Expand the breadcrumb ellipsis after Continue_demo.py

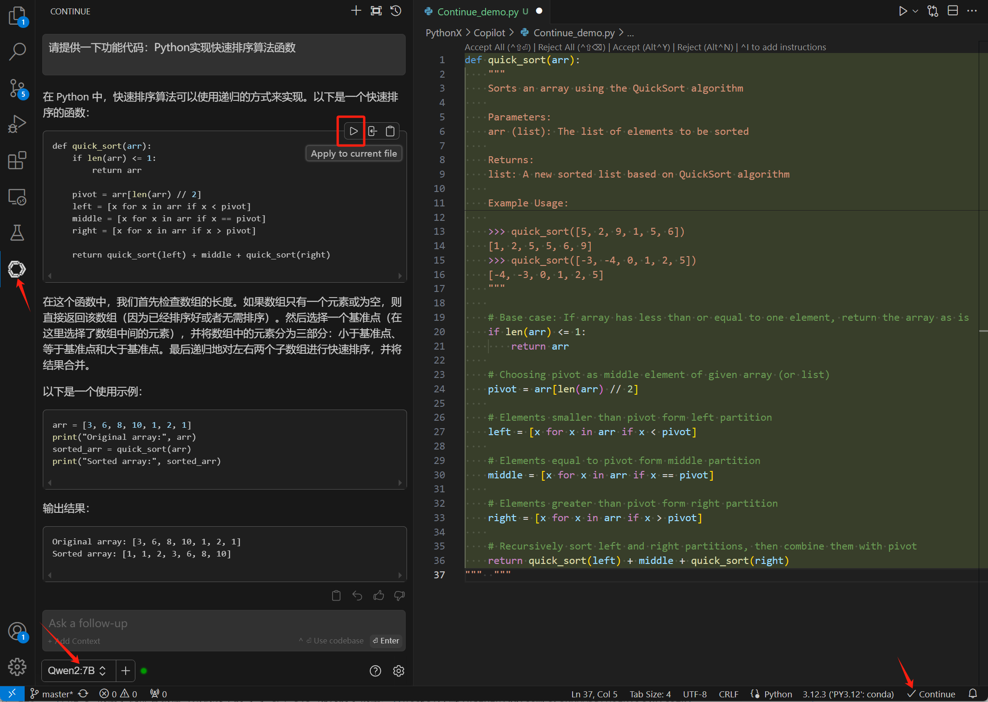[x=630, y=33]
